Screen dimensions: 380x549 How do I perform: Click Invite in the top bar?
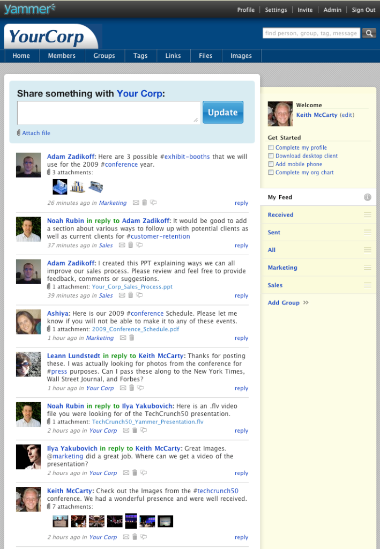(305, 10)
